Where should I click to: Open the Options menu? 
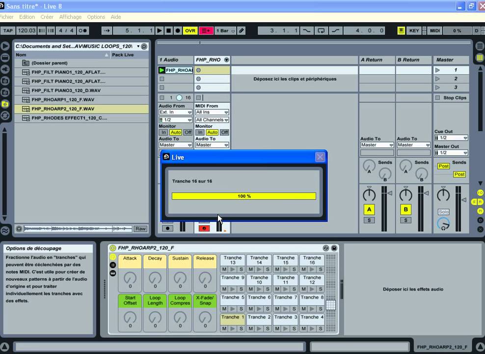[x=96, y=17]
